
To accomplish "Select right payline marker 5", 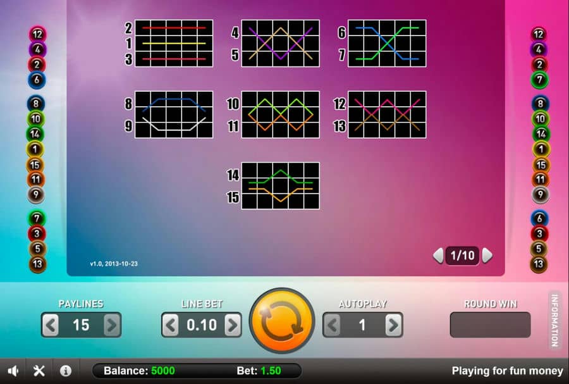I will coord(539,249).
